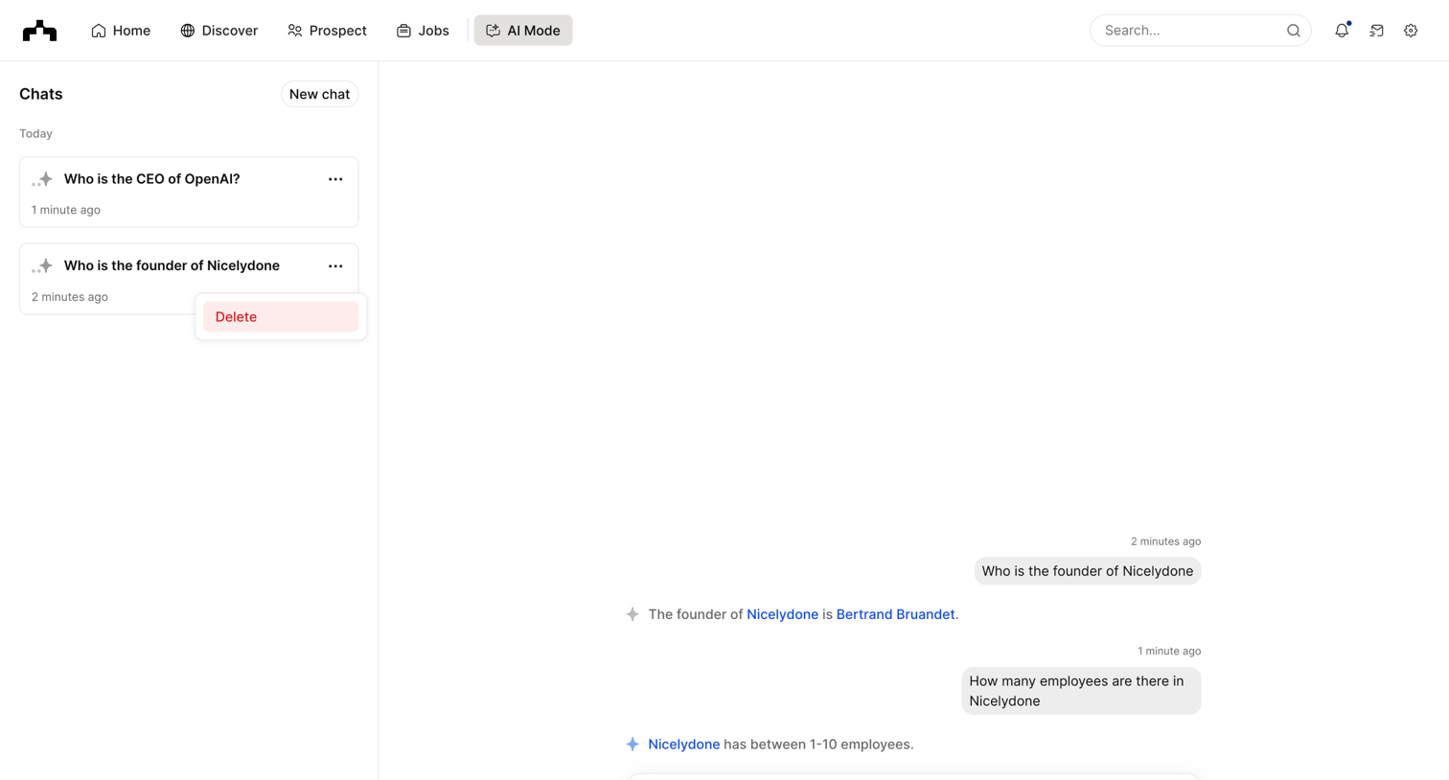Open the Discover tab
The image size is (1449, 780).
(x=219, y=31)
